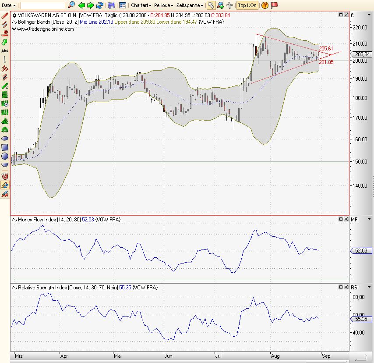Refresh the chart data
The image size is (374, 363).
100,5
